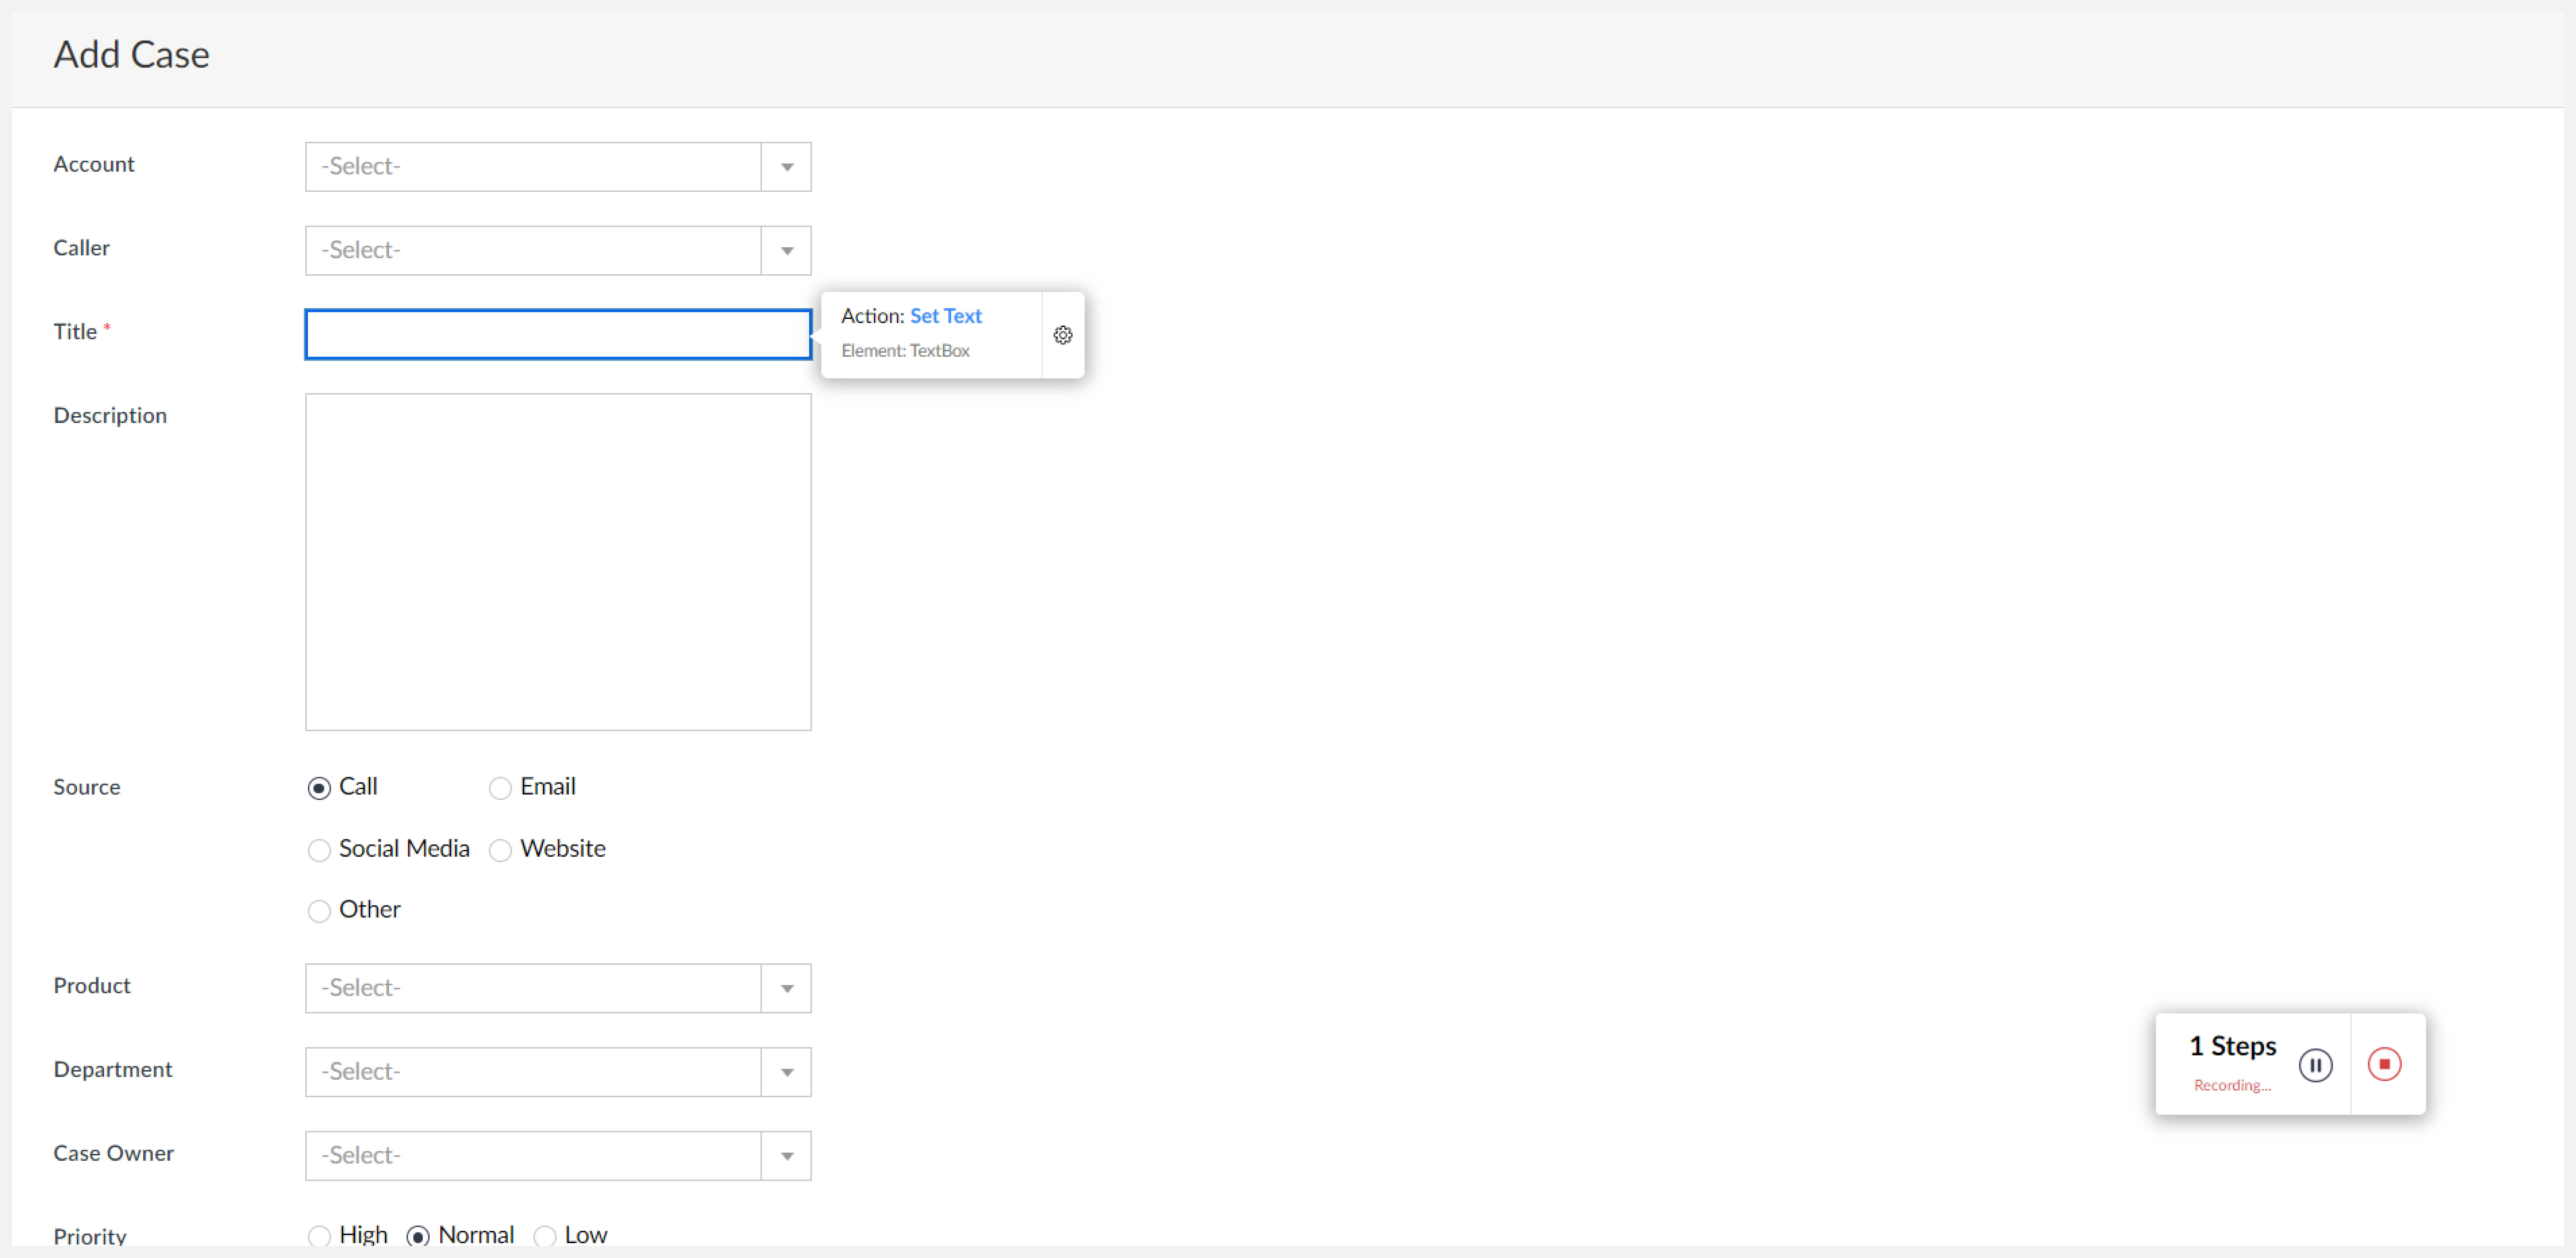This screenshot has height=1258, width=2576.
Task: Pause the step recording
Action: [2316, 1064]
